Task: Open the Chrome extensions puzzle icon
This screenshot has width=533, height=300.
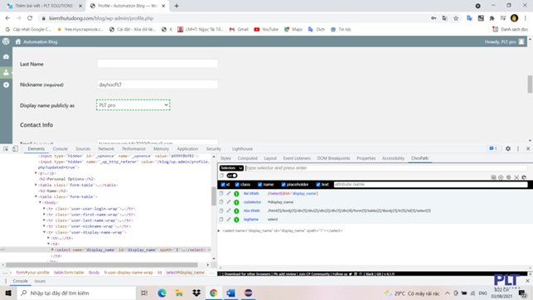Action: point(492,18)
